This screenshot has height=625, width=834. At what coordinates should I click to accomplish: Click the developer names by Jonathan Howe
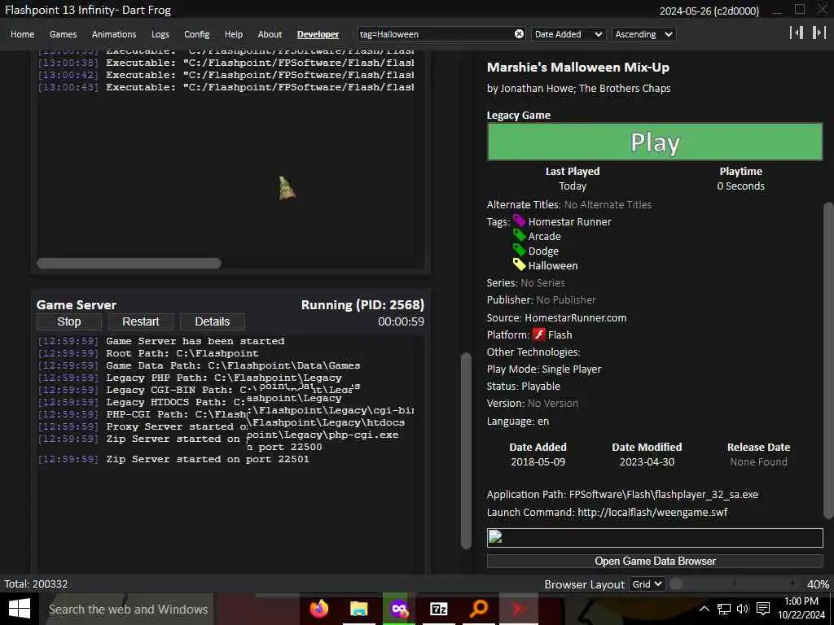[579, 88]
